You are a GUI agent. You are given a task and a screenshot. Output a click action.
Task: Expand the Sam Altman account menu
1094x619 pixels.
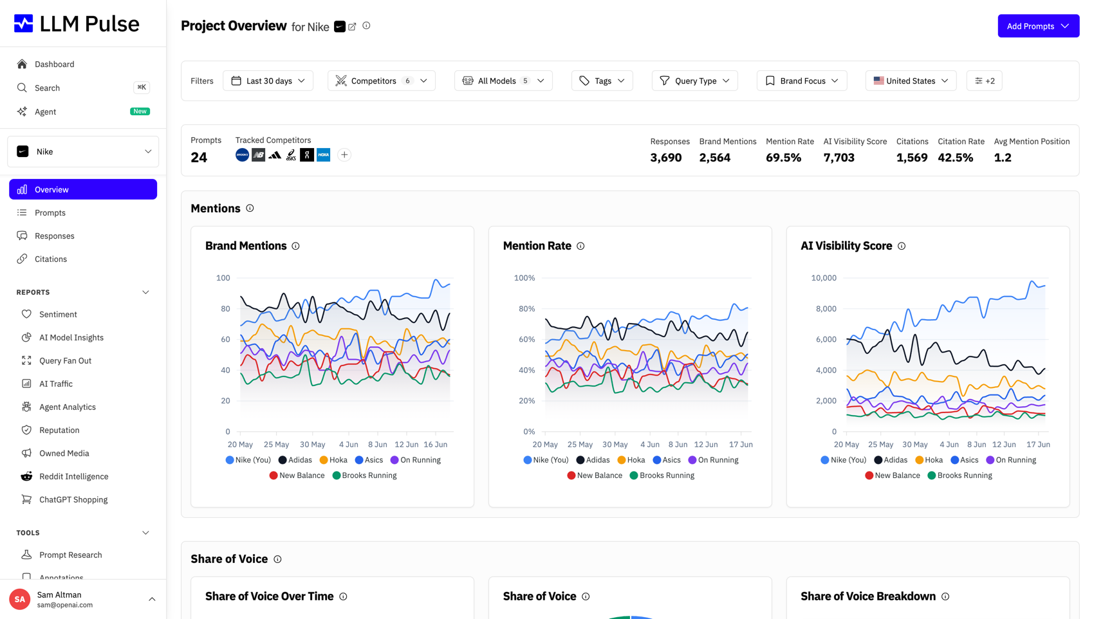[x=152, y=599]
